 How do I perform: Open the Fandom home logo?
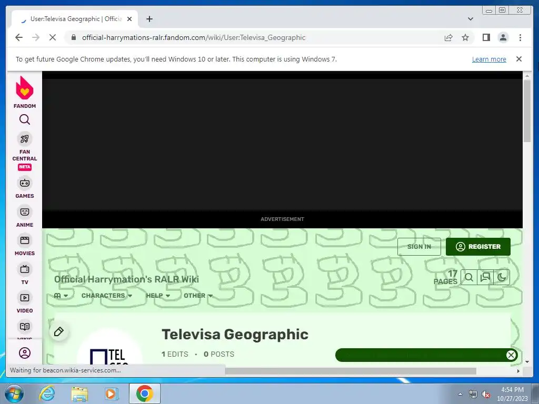pos(24,92)
